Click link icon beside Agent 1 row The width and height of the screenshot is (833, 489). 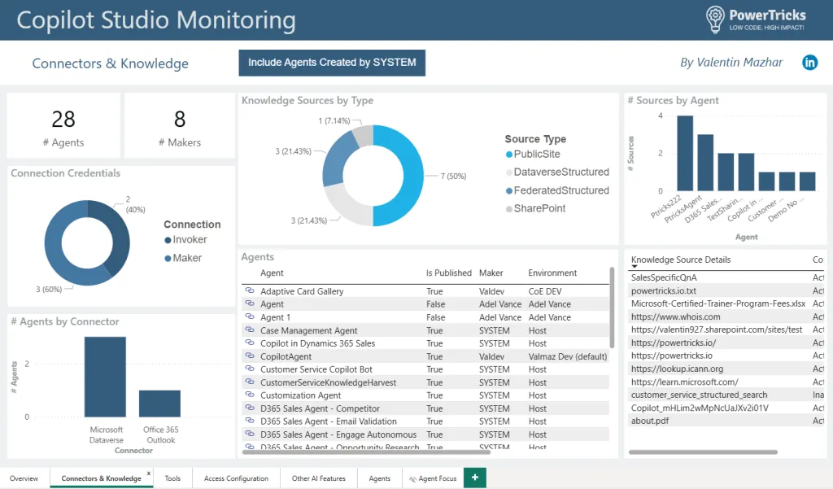coord(249,317)
